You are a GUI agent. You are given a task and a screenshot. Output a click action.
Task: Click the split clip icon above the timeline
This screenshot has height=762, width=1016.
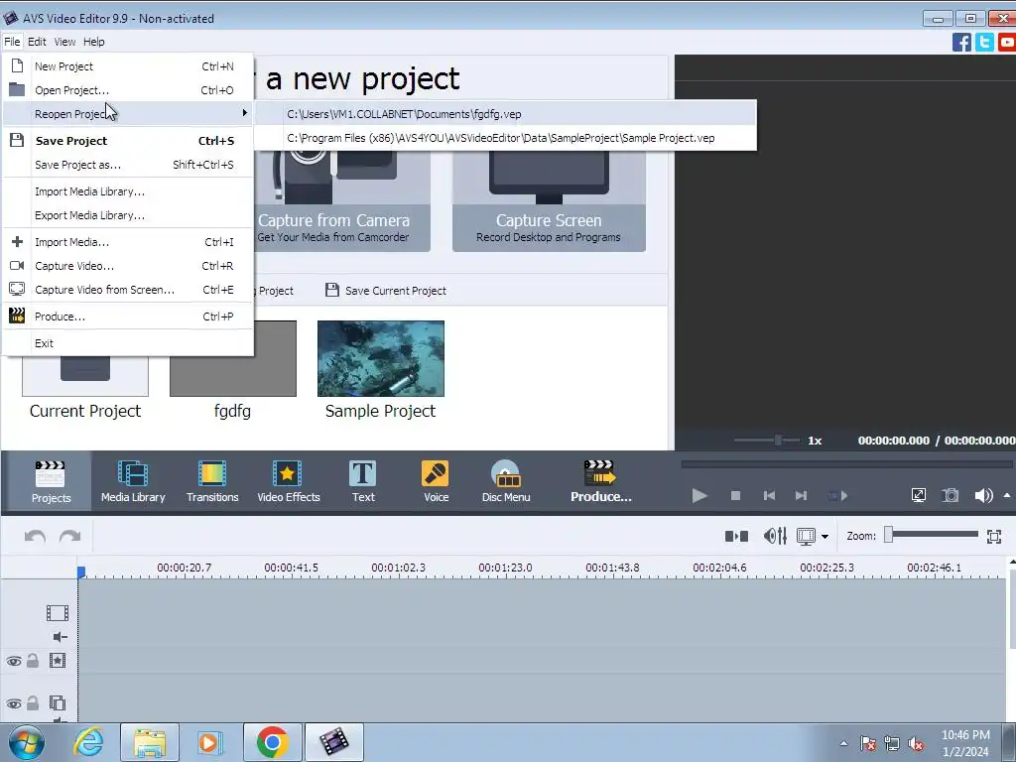[736, 536]
